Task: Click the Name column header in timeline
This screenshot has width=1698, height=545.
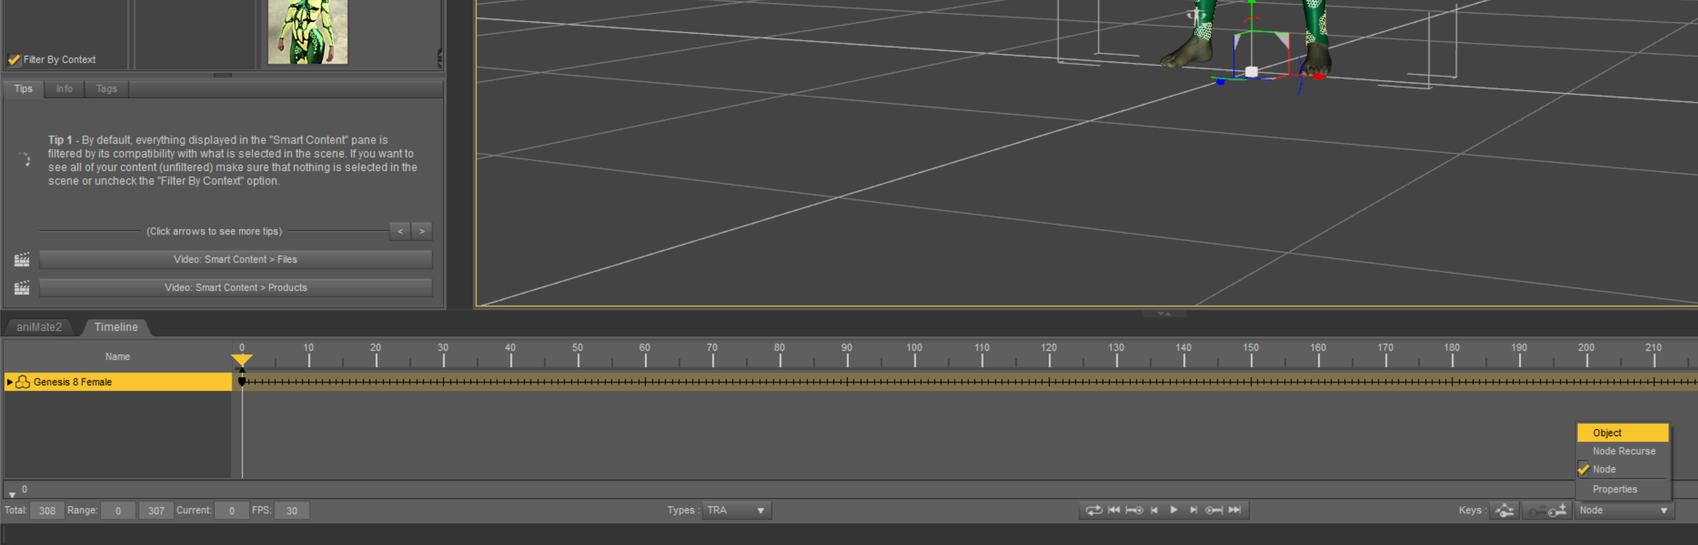Action: click(118, 357)
